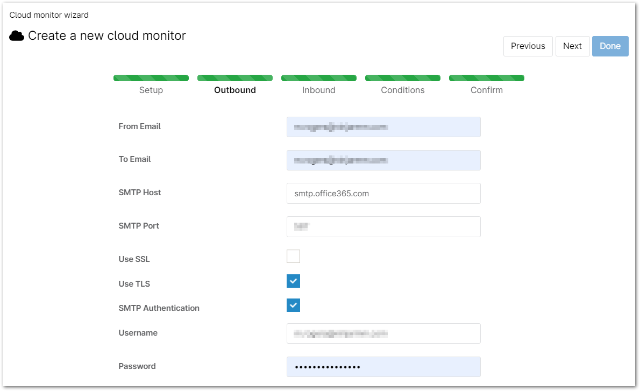Click the green progress bar above Setup
Image resolution: width=640 pixels, height=391 pixels.
tap(151, 77)
